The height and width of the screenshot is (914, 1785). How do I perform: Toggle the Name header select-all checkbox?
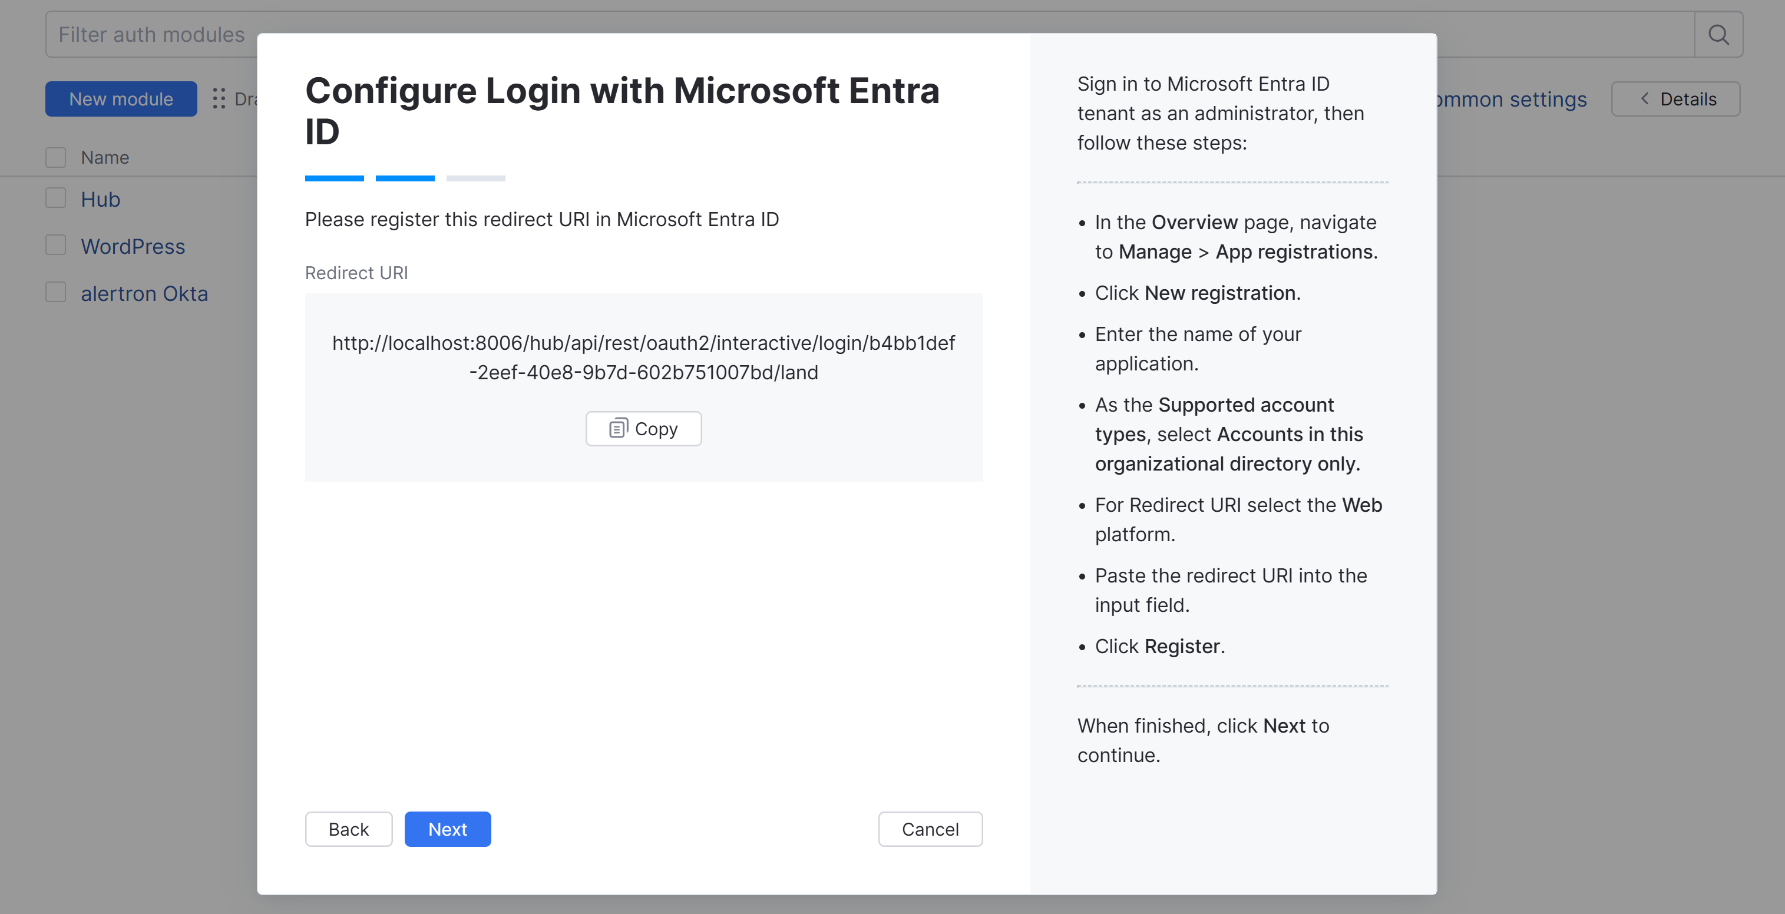[x=55, y=157]
